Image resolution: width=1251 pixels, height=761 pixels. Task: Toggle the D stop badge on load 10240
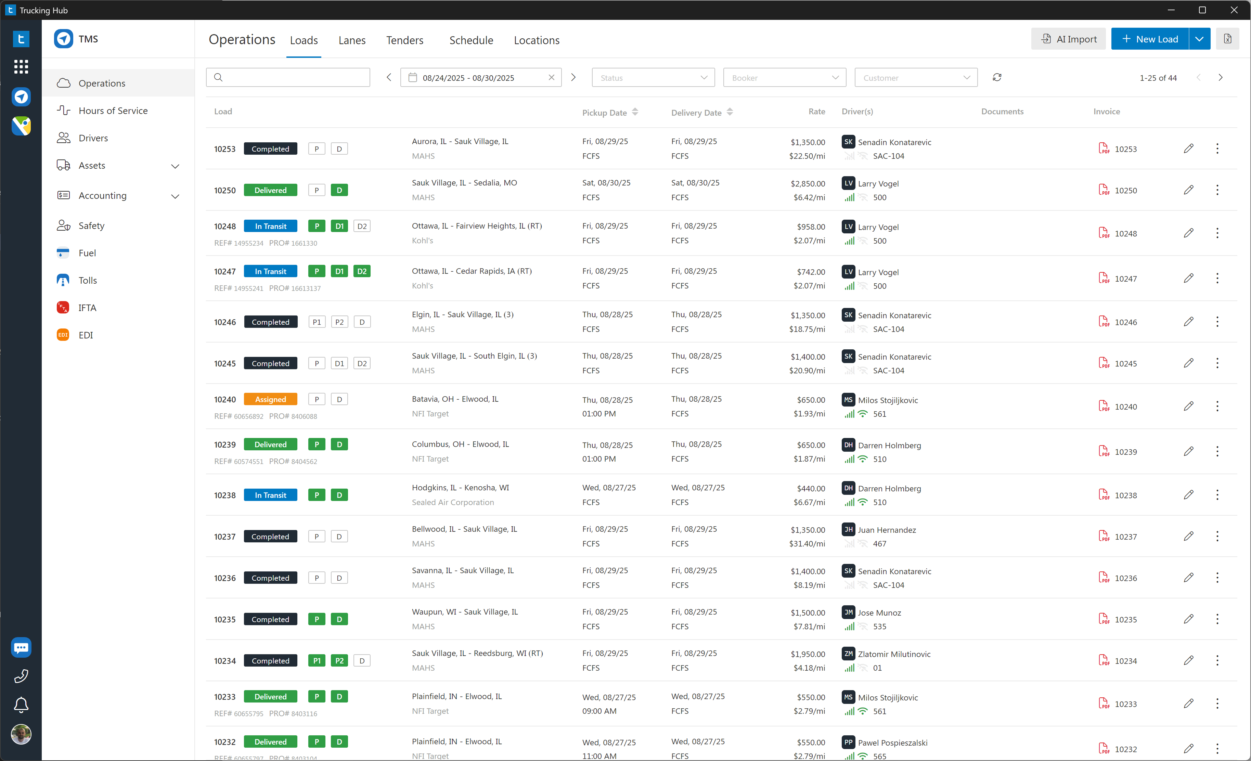pos(339,400)
